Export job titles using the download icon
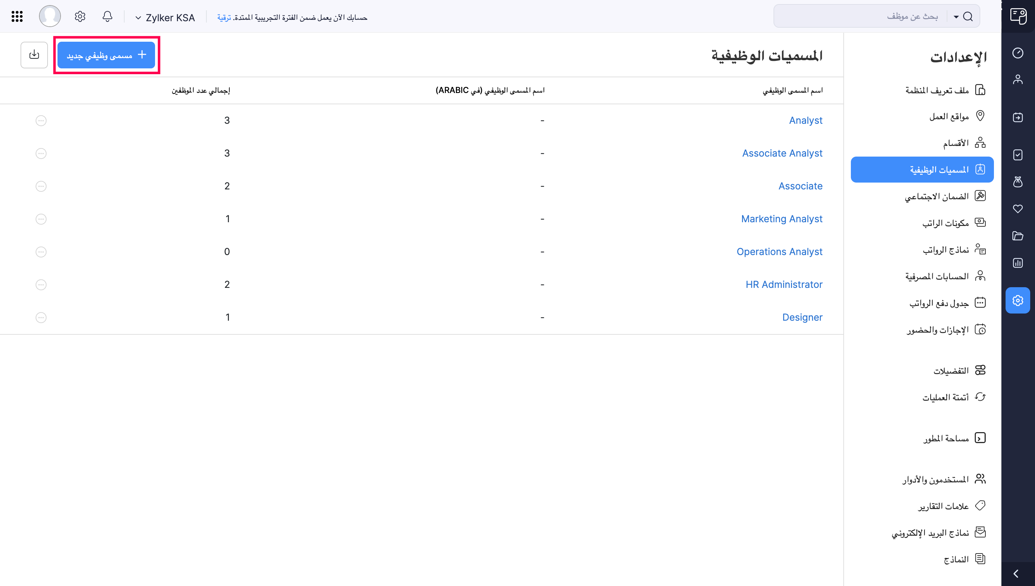This screenshot has width=1035, height=586. tap(34, 55)
